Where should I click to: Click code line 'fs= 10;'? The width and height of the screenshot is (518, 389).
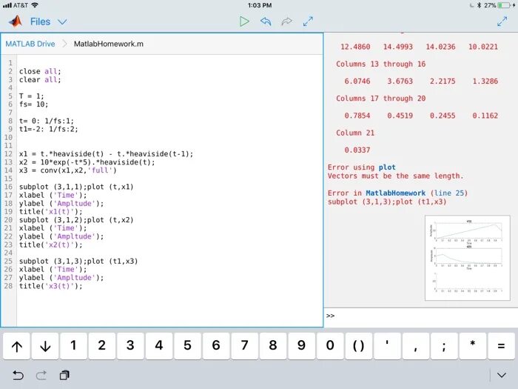click(33, 104)
